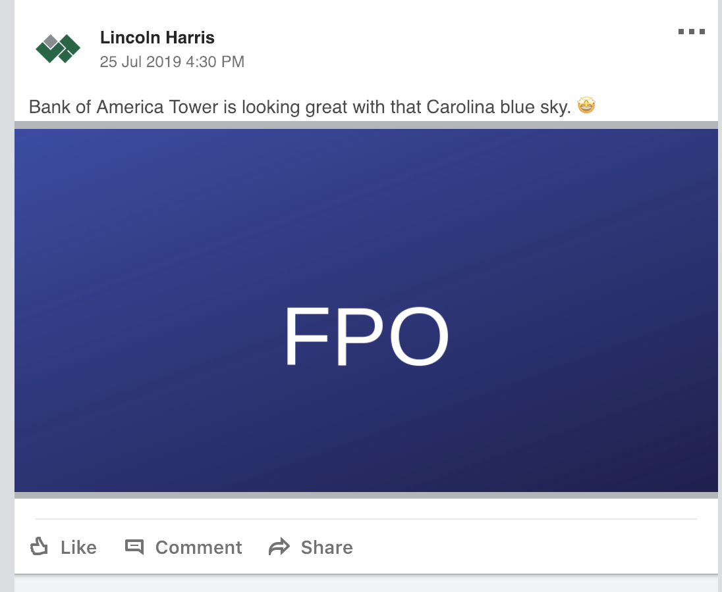Screen dimensions: 722x592
Task: Click the 25 Jul 2019 timestamp
Action: click(172, 62)
